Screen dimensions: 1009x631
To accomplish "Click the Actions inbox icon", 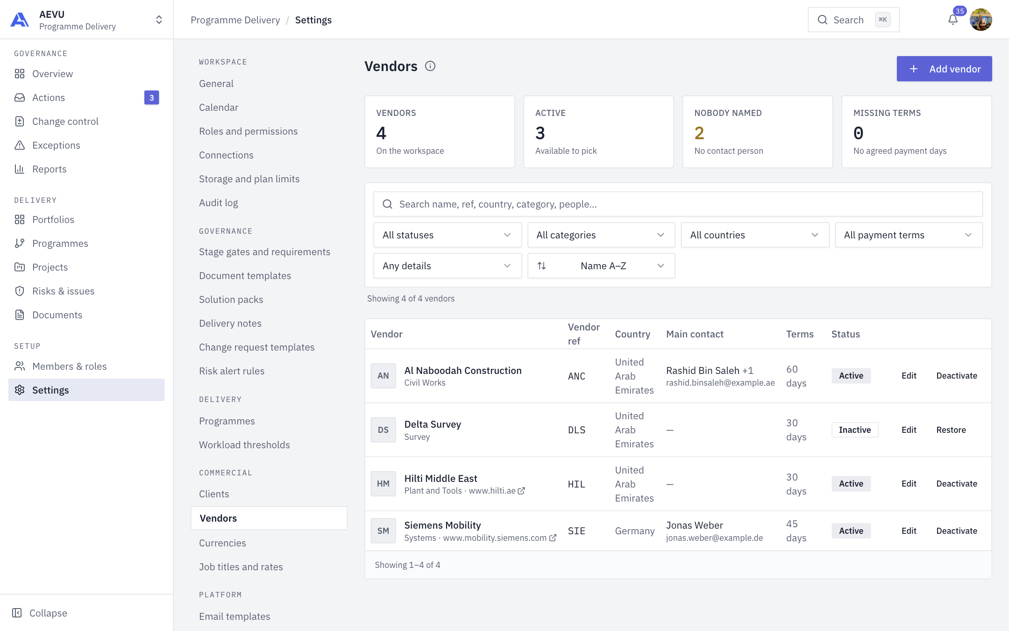I will point(20,98).
